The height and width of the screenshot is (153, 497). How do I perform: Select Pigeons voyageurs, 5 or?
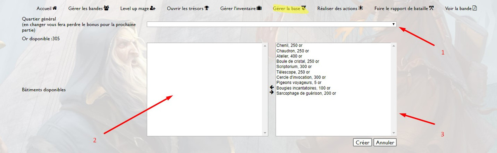point(299,83)
